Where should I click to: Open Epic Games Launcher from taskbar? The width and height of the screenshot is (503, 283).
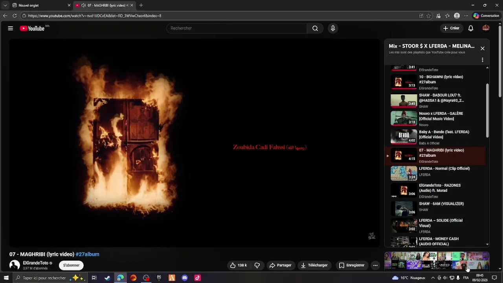coord(159,278)
